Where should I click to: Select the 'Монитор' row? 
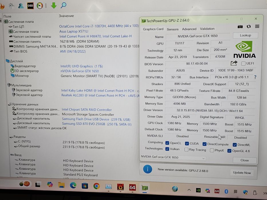(x=75, y=76)
